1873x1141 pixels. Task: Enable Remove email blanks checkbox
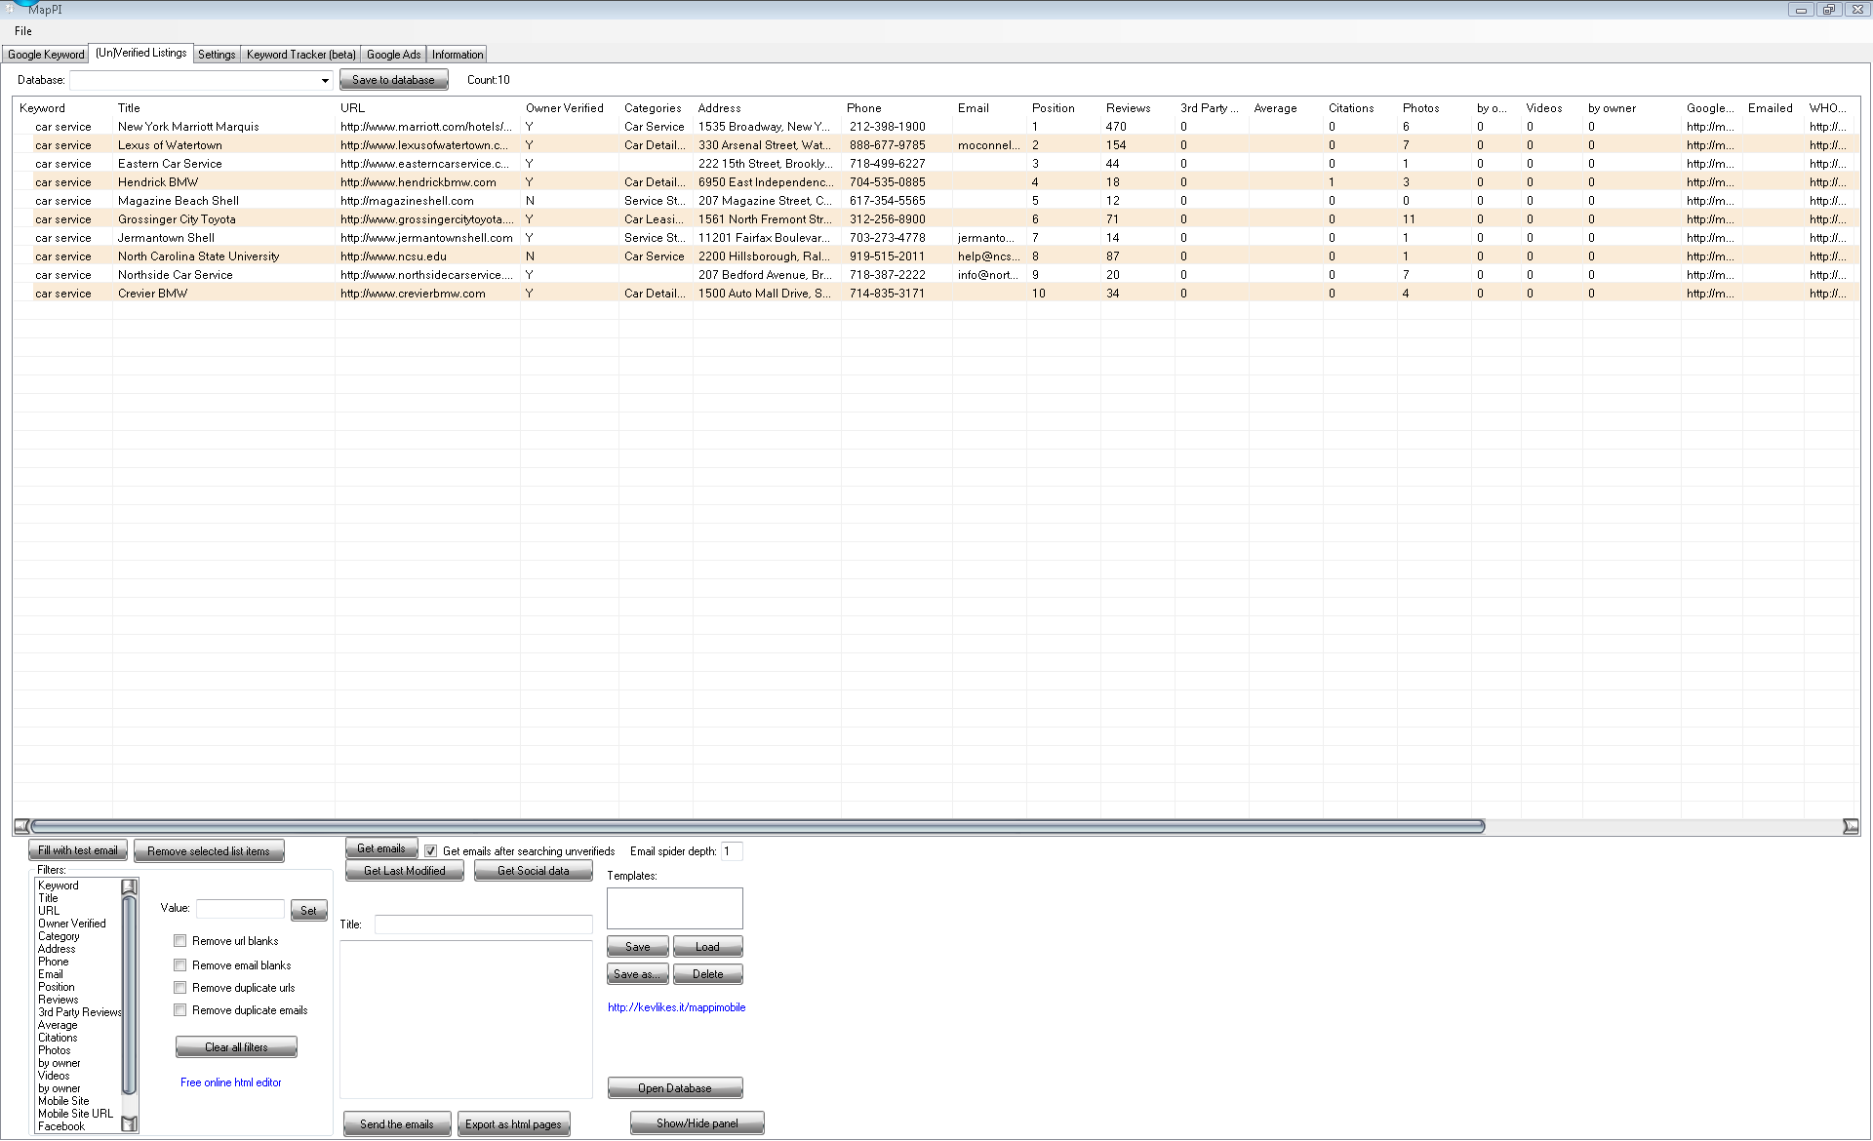[179, 965]
